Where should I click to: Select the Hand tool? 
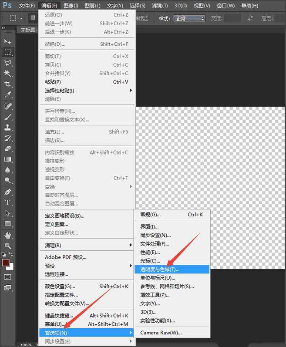pos(7,236)
